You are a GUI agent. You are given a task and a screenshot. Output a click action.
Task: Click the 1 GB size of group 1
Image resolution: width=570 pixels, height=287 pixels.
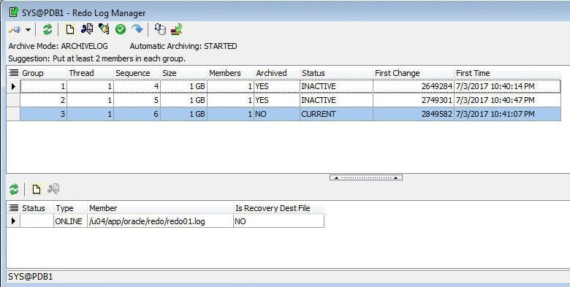click(x=183, y=86)
